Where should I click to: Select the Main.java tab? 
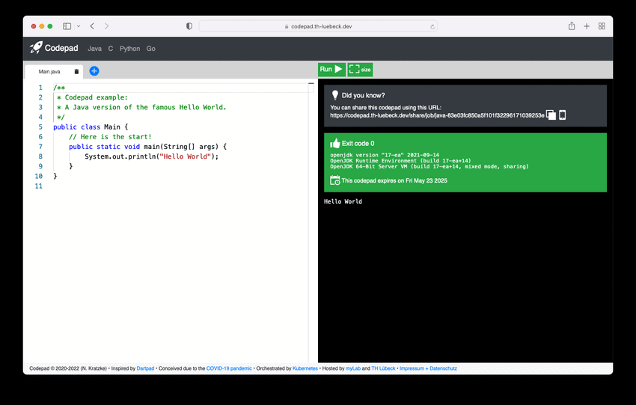[49, 72]
